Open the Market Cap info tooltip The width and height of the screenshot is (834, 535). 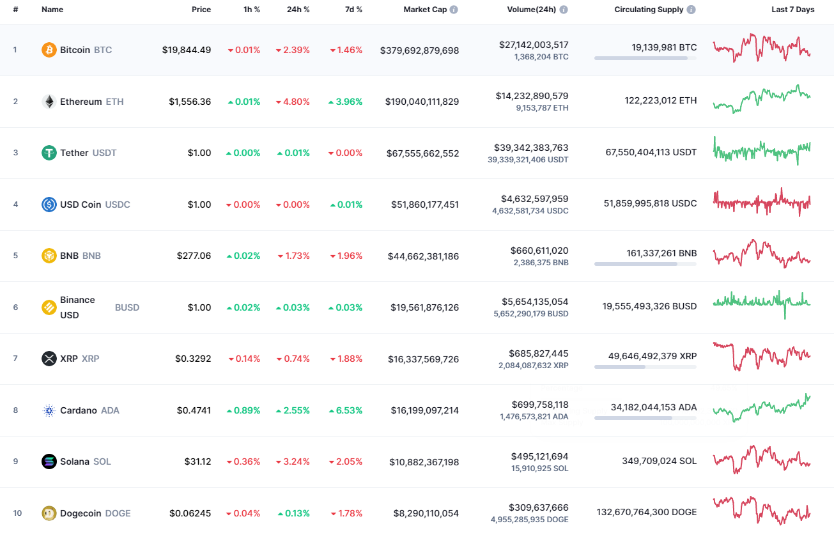pyautogui.click(x=454, y=9)
